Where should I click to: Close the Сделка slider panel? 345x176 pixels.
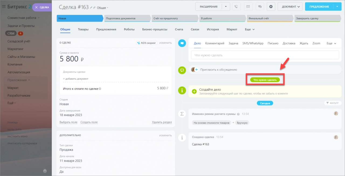36,7
